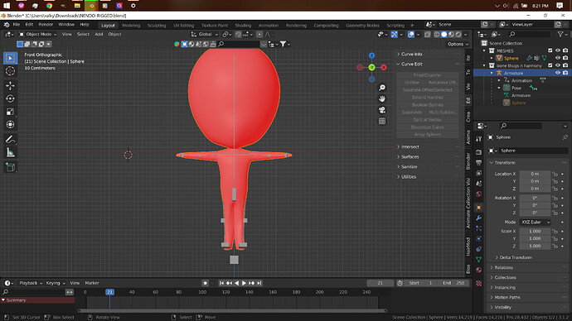The image size is (572, 321).
Task: Select the Annotate tool
Action: (x=10, y=139)
